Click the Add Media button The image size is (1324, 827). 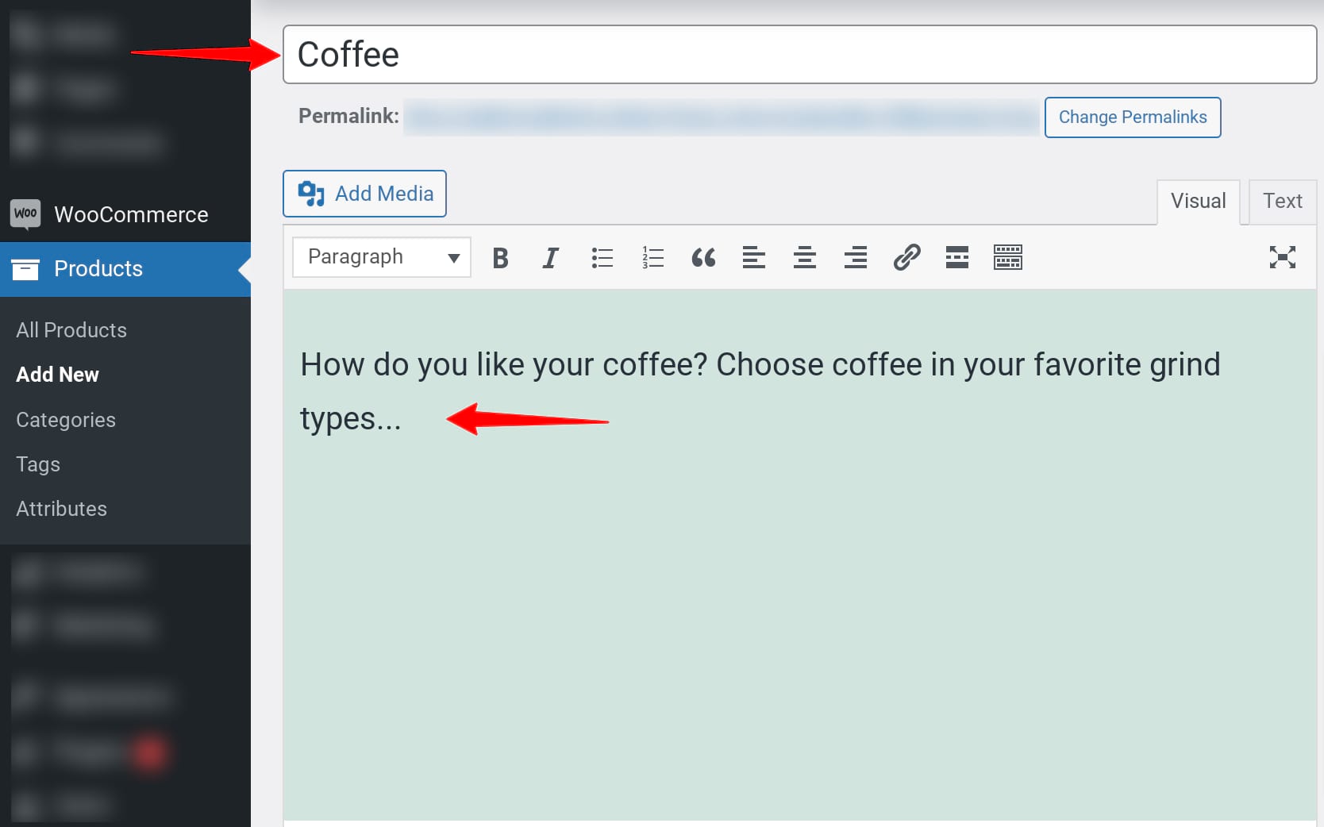pyautogui.click(x=365, y=194)
